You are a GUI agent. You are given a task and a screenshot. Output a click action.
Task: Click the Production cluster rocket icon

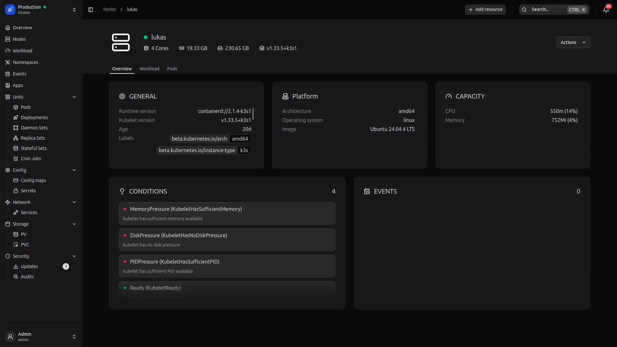point(10,10)
